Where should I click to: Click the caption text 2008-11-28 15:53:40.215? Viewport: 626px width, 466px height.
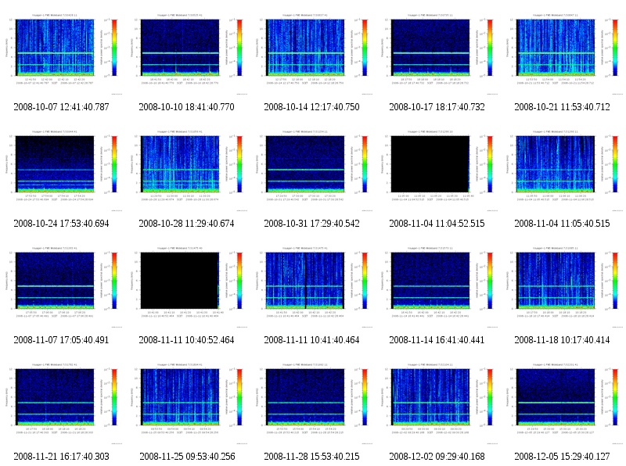tap(311, 457)
